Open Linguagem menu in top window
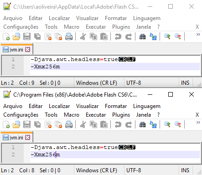Viewport: 202px width, 175px height. click(x=147, y=19)
